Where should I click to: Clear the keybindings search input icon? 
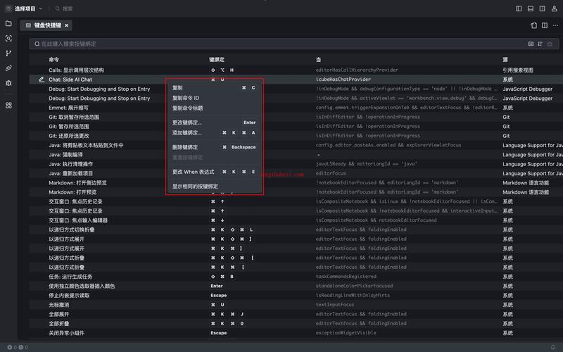coord(550,44)
